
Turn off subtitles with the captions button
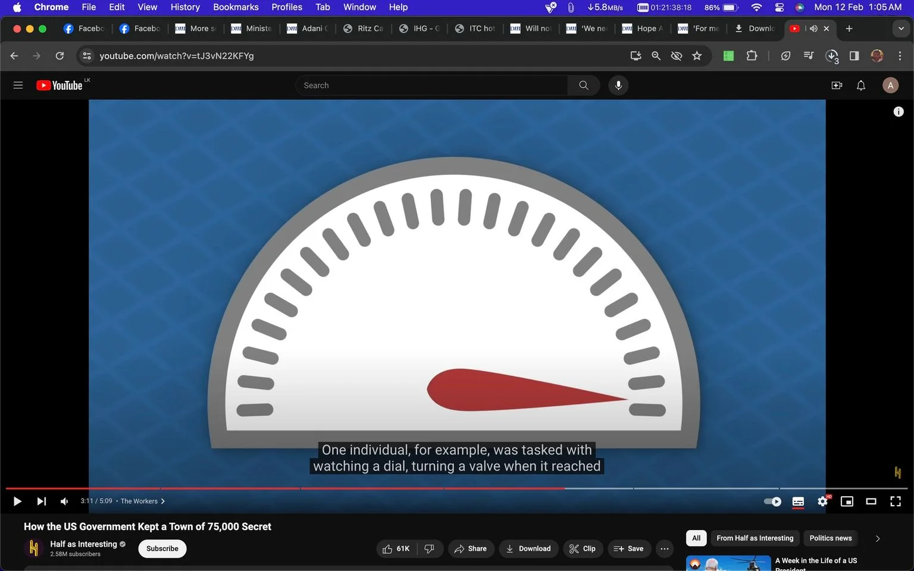tap(798, 501)
